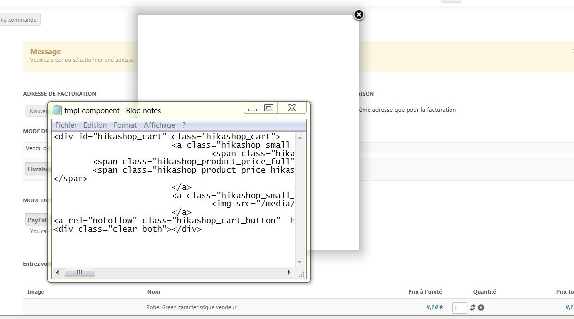Maximize the tmpl-component Bloc-notes window
574x319 pixels.
coord(269,108)
